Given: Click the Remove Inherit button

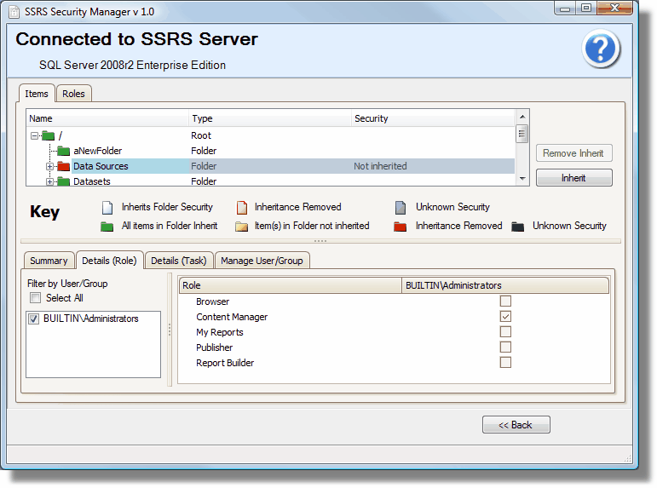Looking at the screenshot, I should 573,153.
